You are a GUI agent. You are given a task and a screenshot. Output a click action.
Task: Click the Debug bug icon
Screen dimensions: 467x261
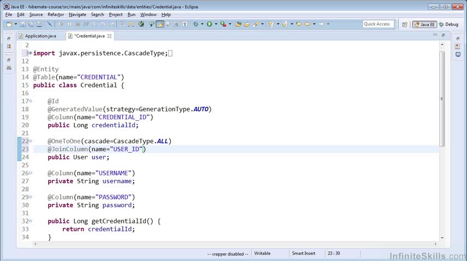(196, 24)
